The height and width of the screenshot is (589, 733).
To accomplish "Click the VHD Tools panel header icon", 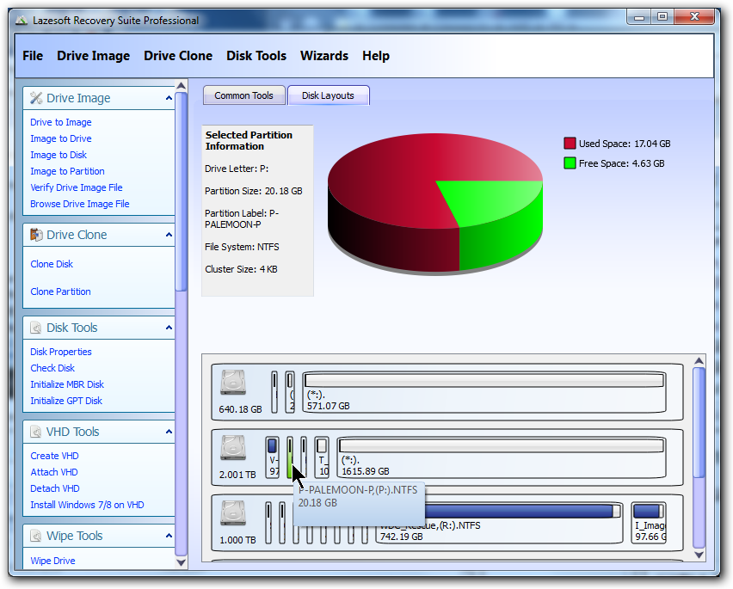I will pos(36,432).
